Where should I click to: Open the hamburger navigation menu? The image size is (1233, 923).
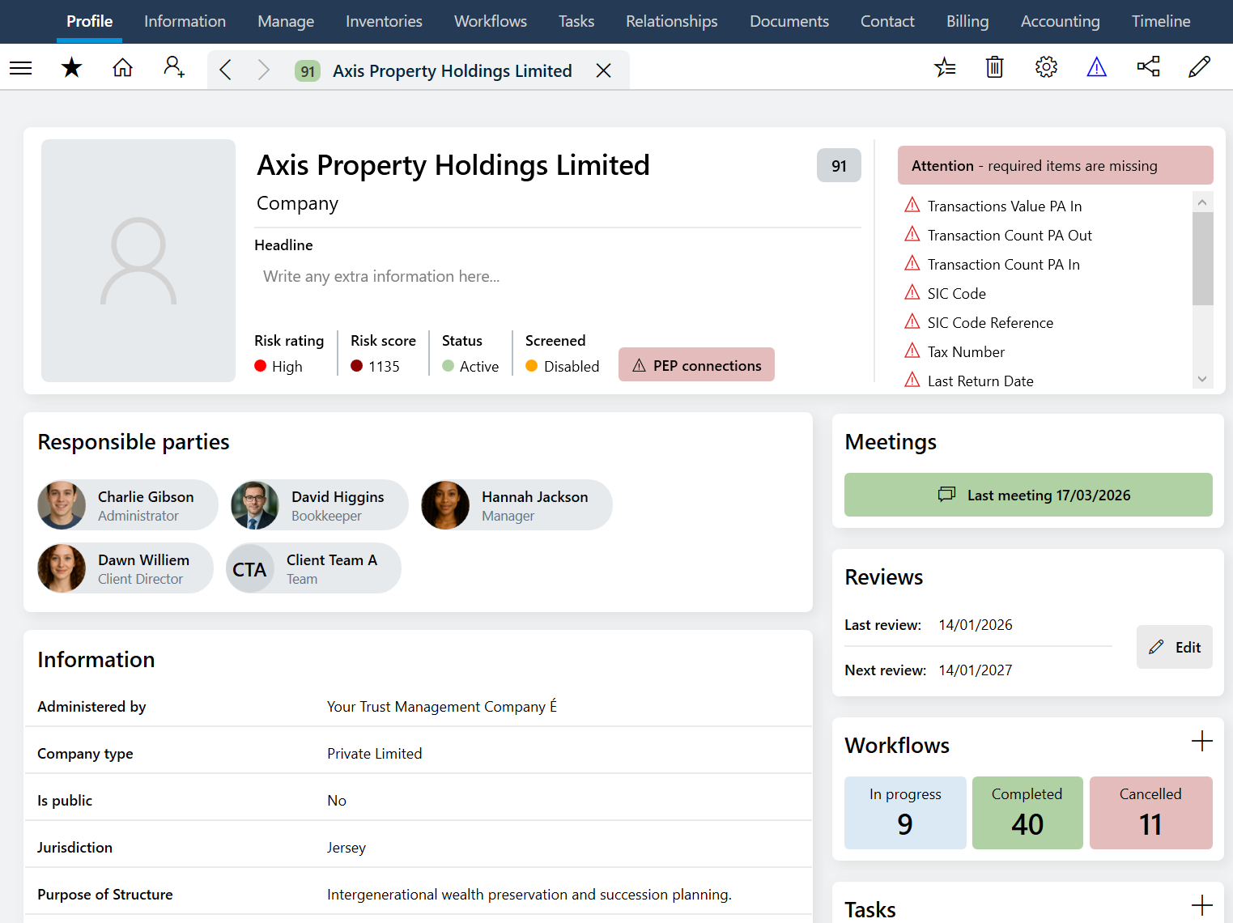pos(20,67)
